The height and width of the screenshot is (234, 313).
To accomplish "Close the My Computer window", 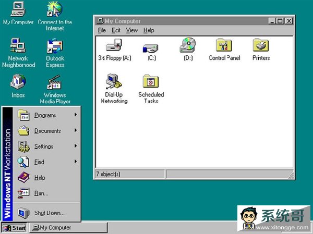I will pyautogui.click(x=289, y=21).
